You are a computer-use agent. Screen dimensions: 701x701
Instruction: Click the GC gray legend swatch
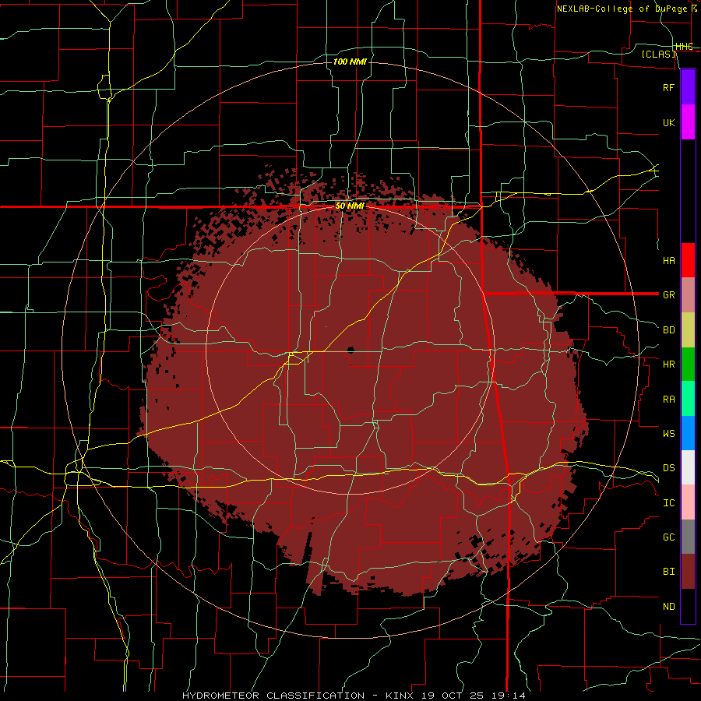[x=688, y=537]
